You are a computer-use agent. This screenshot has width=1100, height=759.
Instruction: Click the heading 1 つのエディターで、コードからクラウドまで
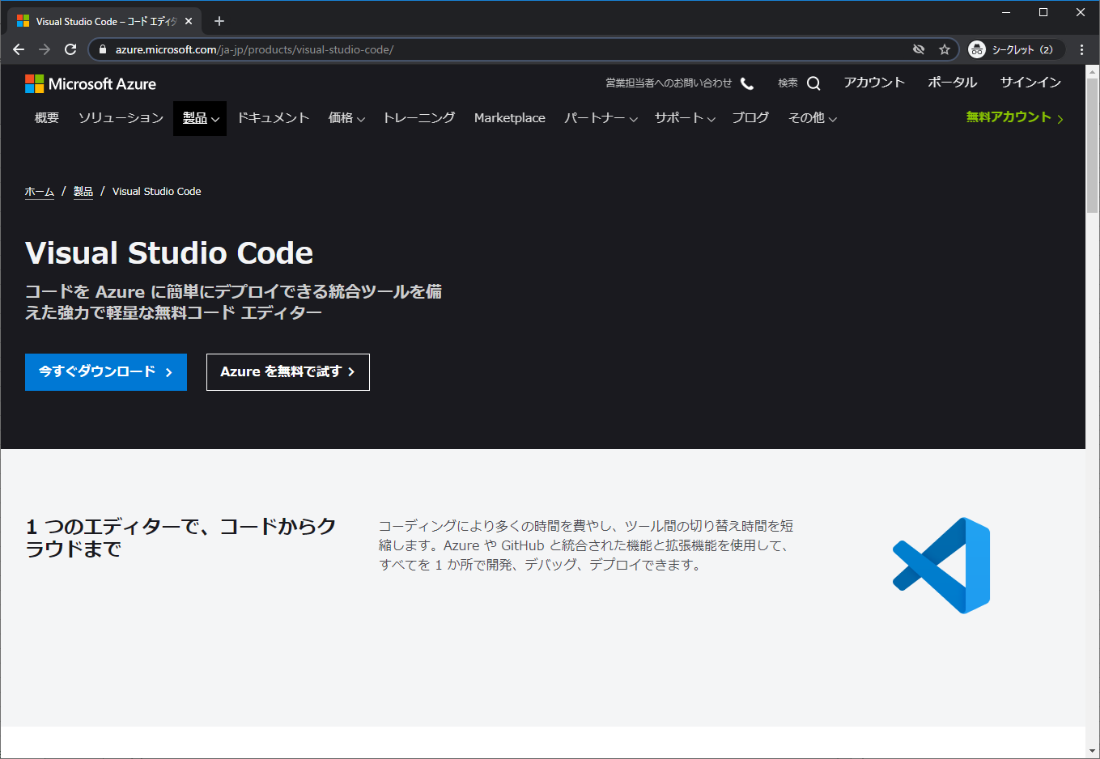click(181, 537)
